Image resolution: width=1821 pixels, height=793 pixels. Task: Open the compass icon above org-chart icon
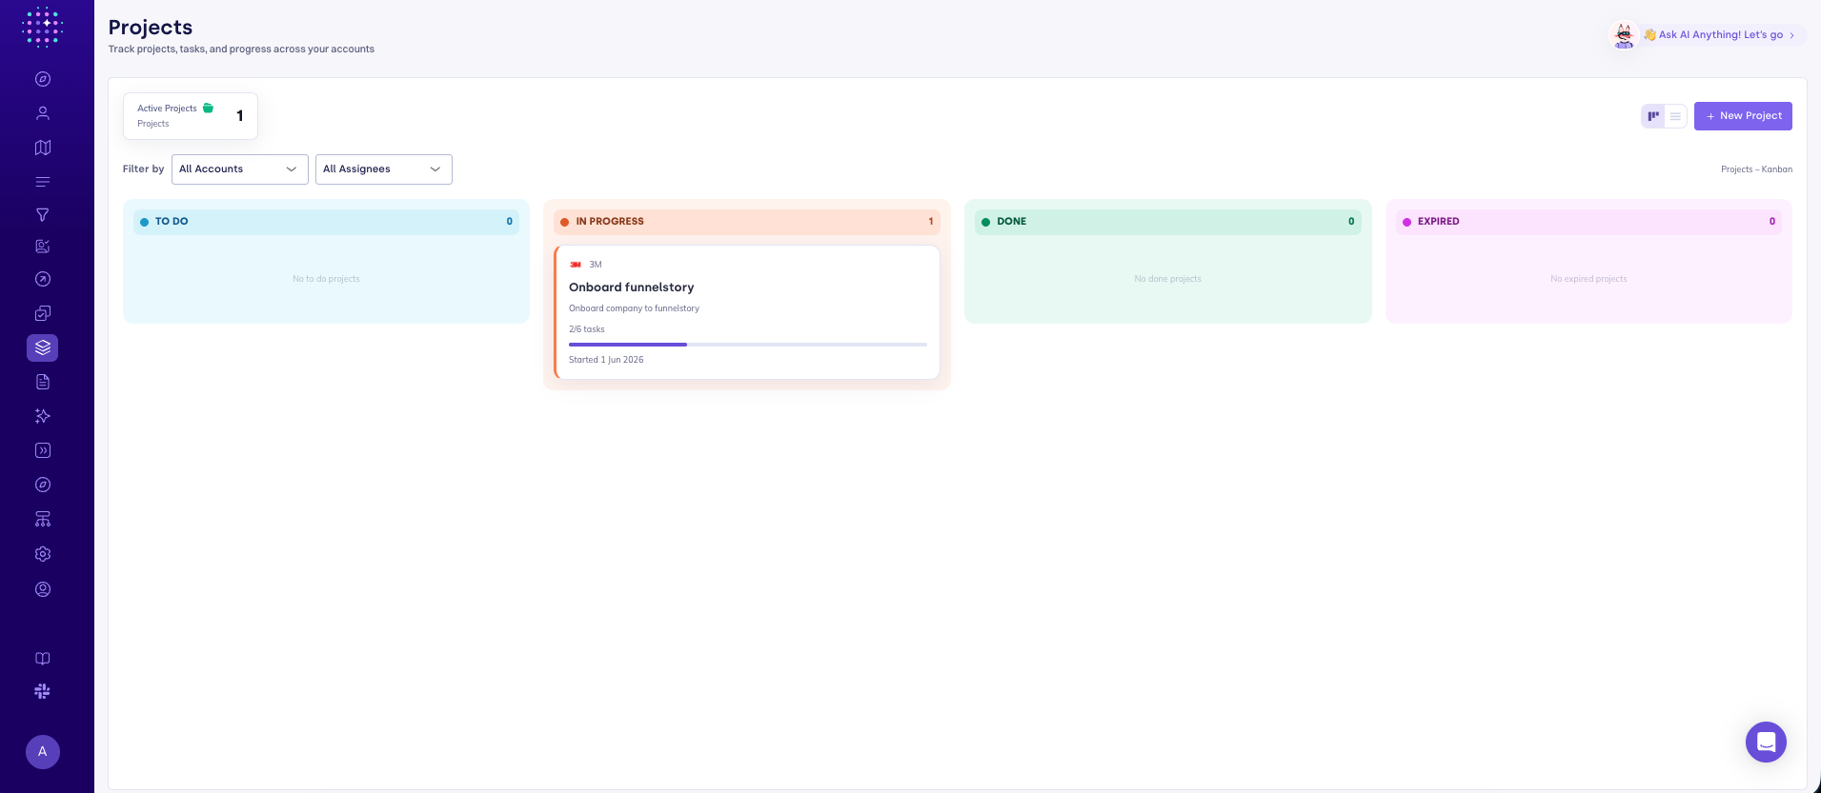(x=43, y=485)
